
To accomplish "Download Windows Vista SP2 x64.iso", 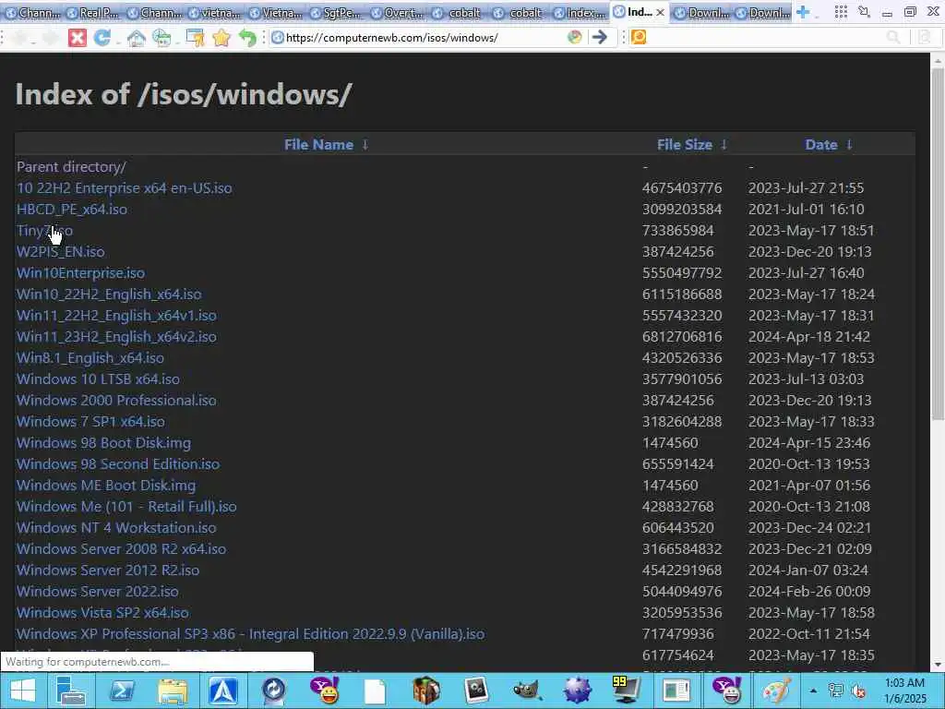I will [102, 613].
